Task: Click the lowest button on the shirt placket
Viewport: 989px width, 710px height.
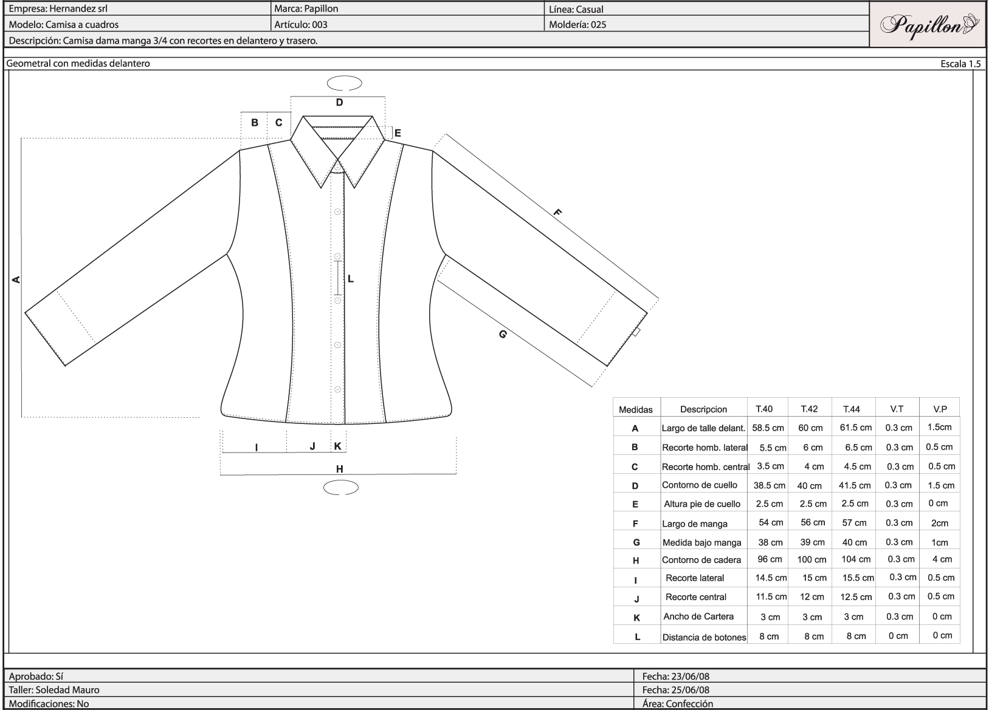Action: tap(337, 389)
